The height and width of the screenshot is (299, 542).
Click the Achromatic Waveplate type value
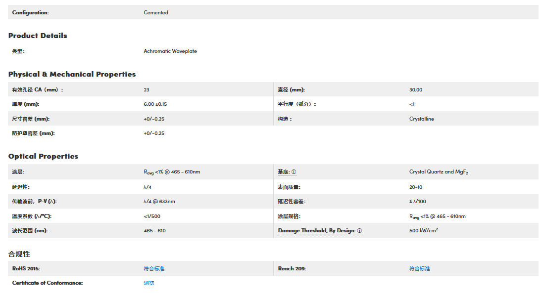click(170, 51)
